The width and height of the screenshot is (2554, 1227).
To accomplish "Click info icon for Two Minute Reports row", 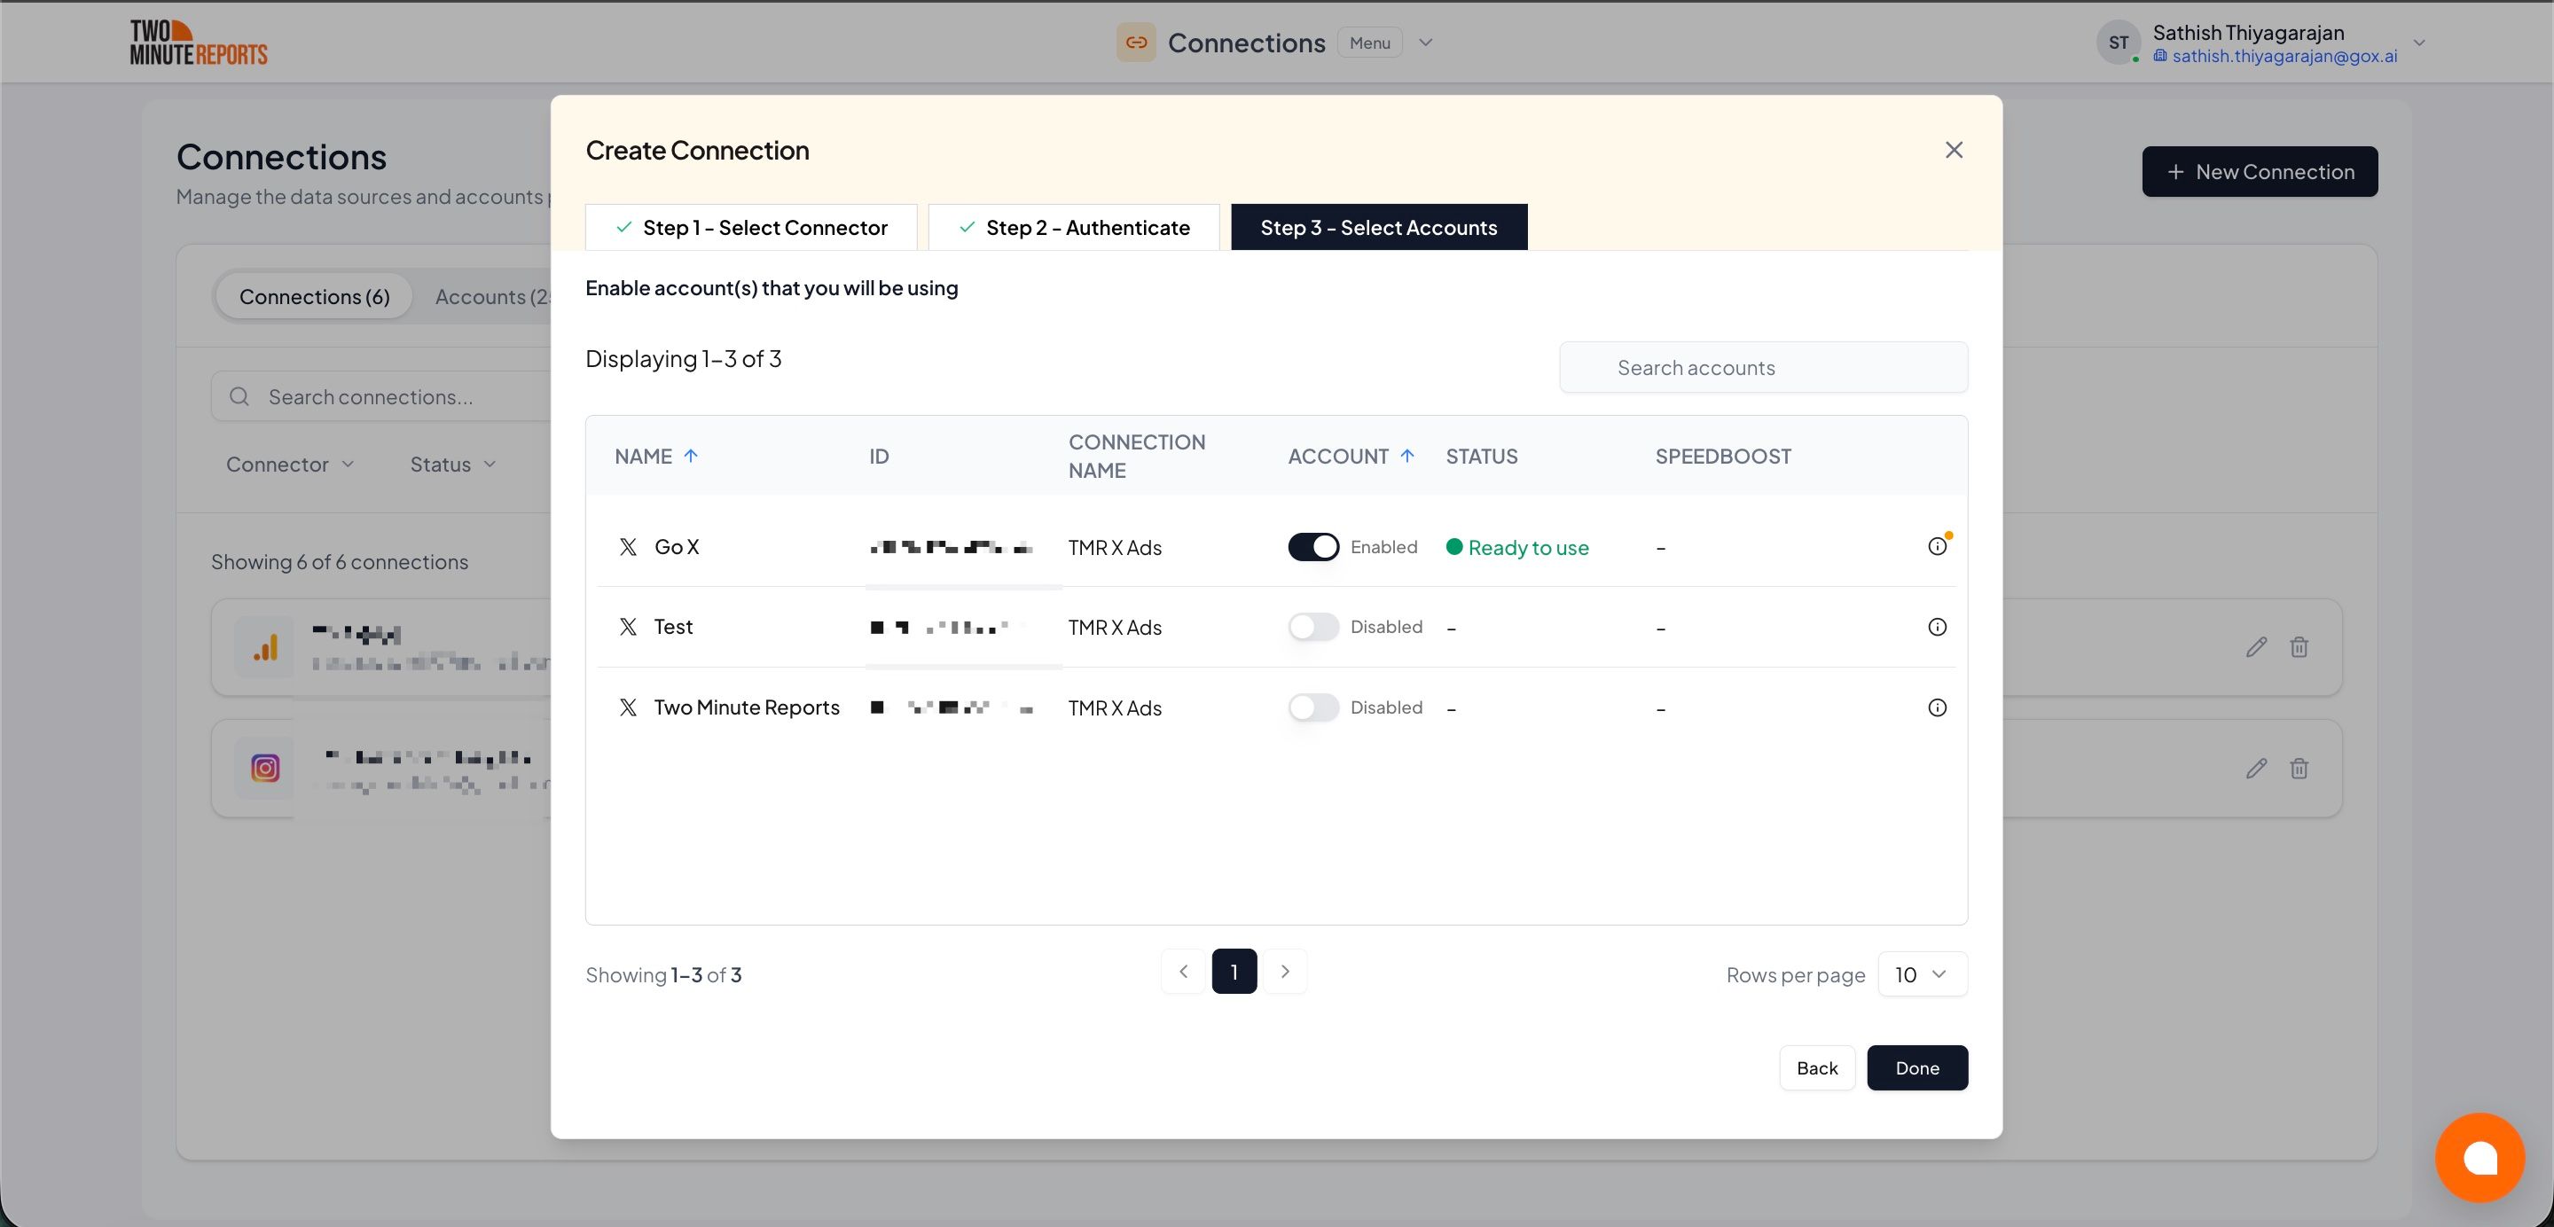I will 1936,707.
